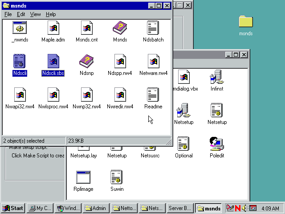Select the Ndspp.nw4 file icon
The image size is (285, 214).
(120, 61)
